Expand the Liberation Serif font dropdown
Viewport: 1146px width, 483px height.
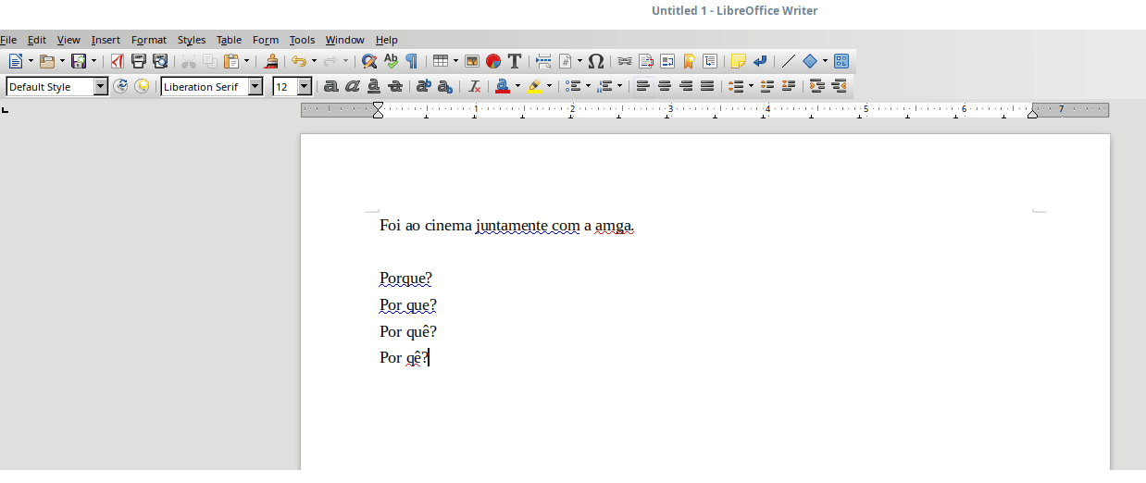click(x=255, y=87)
